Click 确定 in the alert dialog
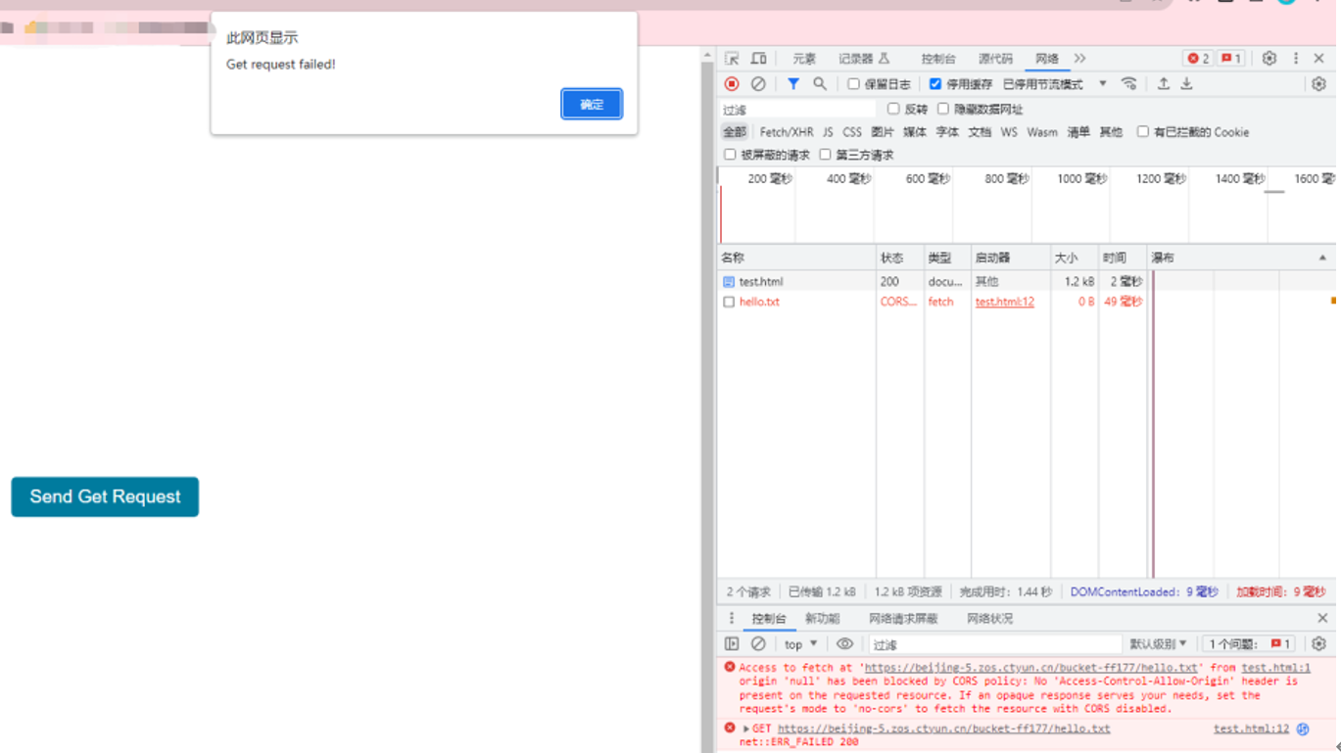1341x753 pixels. (592, 104)
